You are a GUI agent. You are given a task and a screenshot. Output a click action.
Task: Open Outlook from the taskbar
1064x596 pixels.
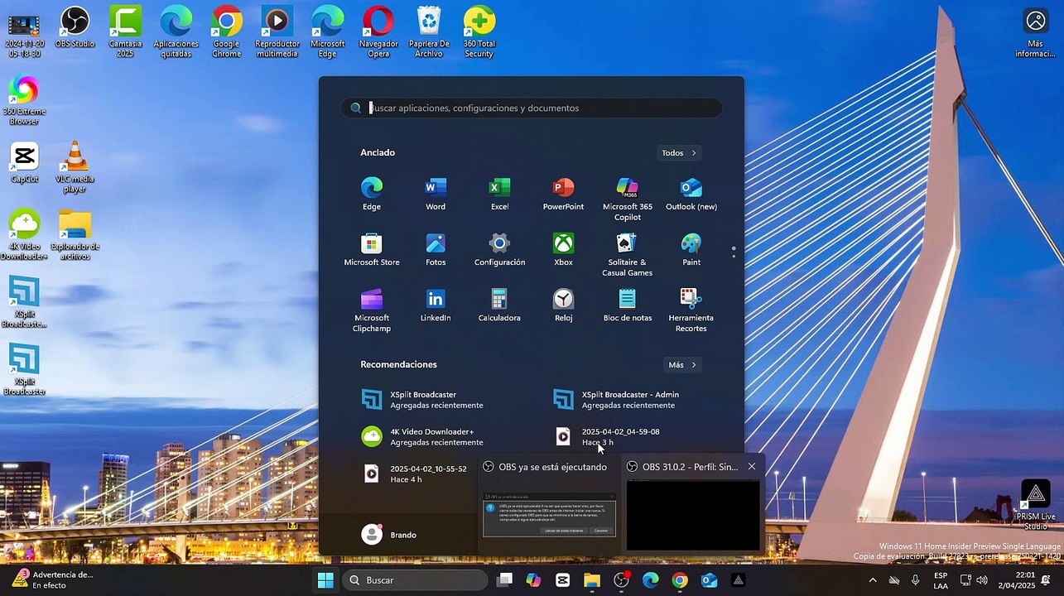coord(709,580)
